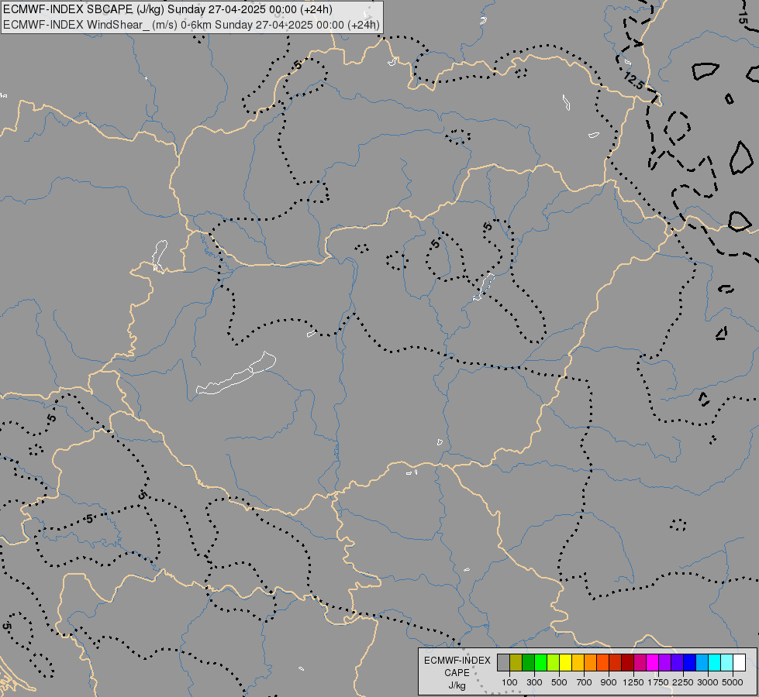Click the 'CAPE' word in legend box
Viewport: 759px width, 697px height.
coord(457,673)
